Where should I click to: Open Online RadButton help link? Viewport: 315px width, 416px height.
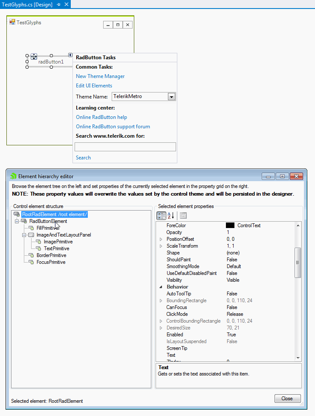101,117
